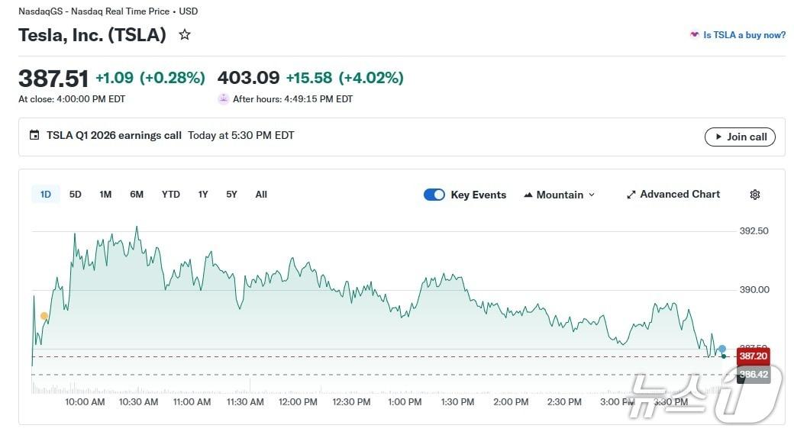Choose the 5Y chart range

[231, 195]
